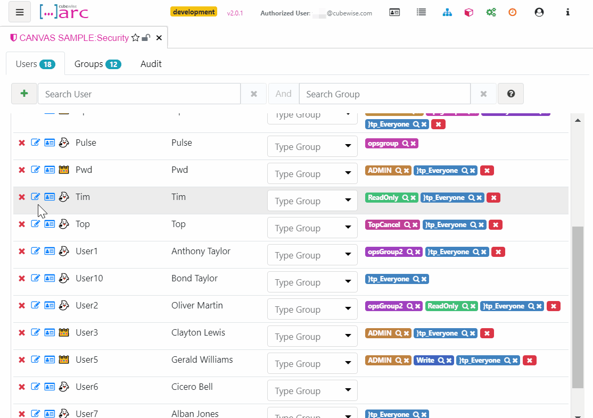The height and width of the screenshot is (418, 593).
Task: Remove the ADMIN group tag from Pwd
Action: (407, 170)
